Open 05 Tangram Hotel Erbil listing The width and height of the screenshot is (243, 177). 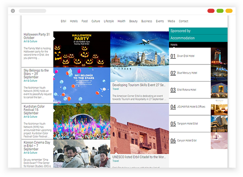point(190,124)
